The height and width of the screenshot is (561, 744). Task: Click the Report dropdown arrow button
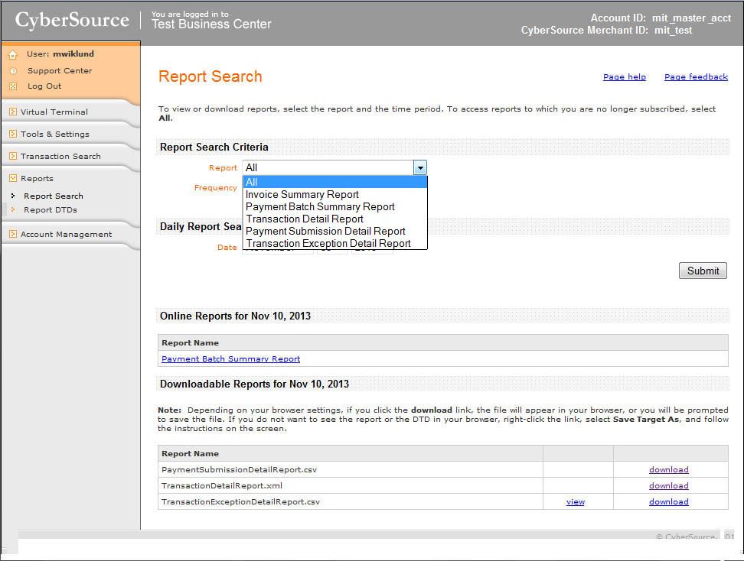(419, 167)
